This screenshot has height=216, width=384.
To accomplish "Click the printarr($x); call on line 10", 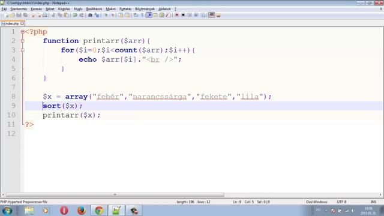I will click(71, 115).
